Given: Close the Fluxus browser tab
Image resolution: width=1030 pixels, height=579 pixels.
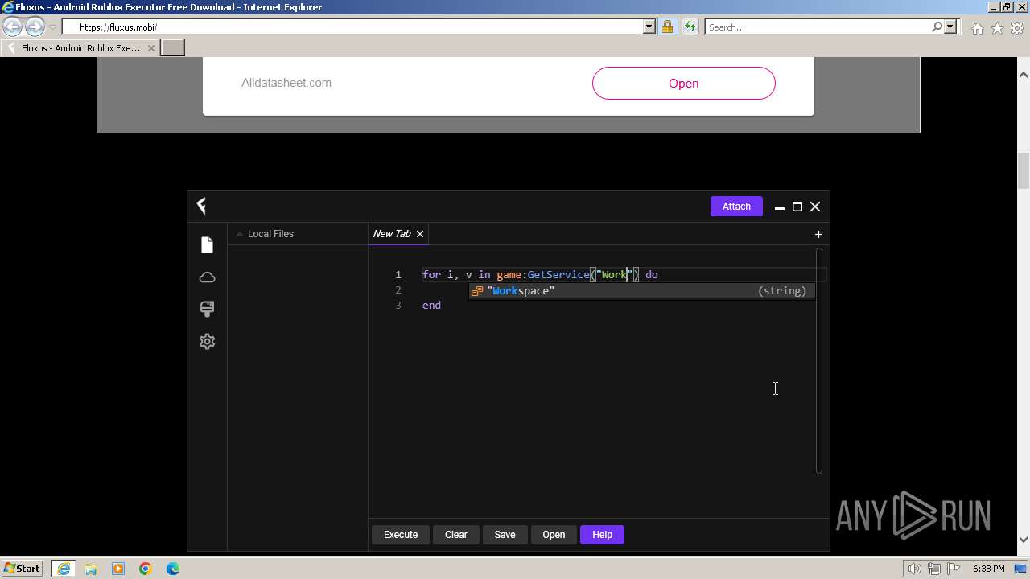Looking at the screenshot, I should point(150,48).
